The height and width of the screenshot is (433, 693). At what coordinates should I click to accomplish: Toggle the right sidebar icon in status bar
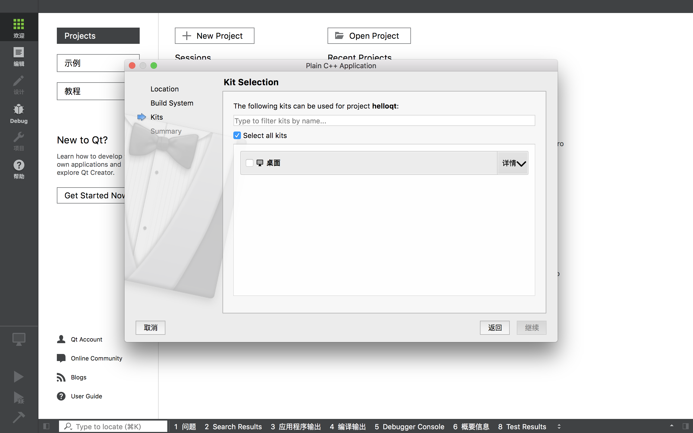tap(685, 427)
